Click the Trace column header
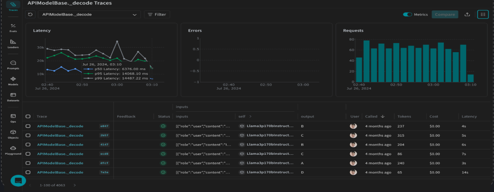Image resolution: width=494 pixels, height=192 pixels. [x=42, y=116]
